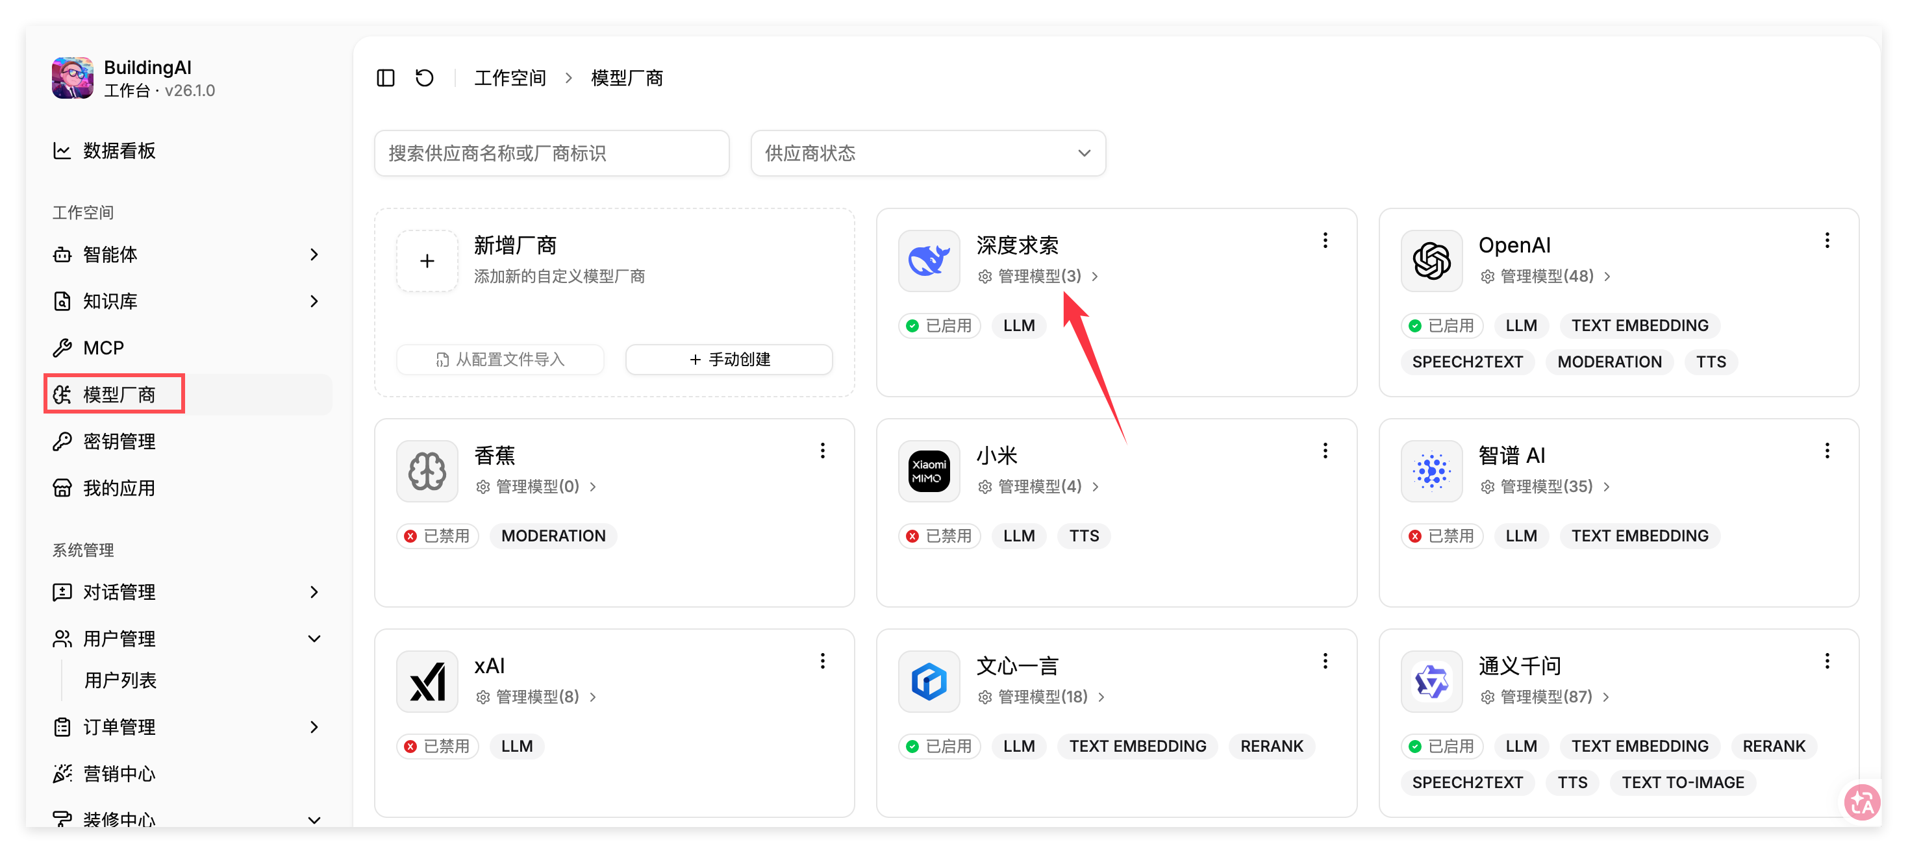Open more options for 文心一言 card

[1325, 661]
